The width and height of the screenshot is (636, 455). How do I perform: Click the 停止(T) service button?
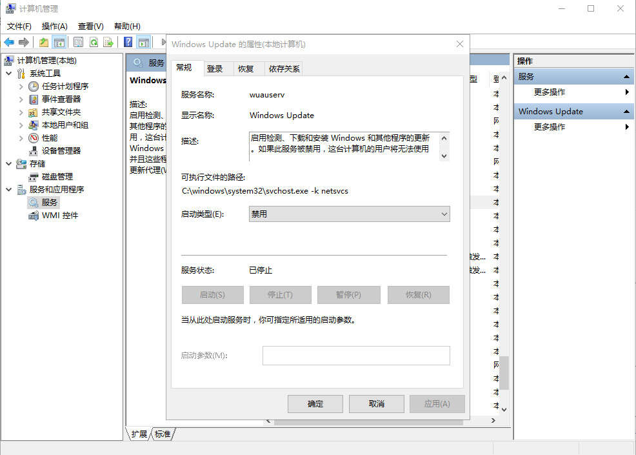281,295
